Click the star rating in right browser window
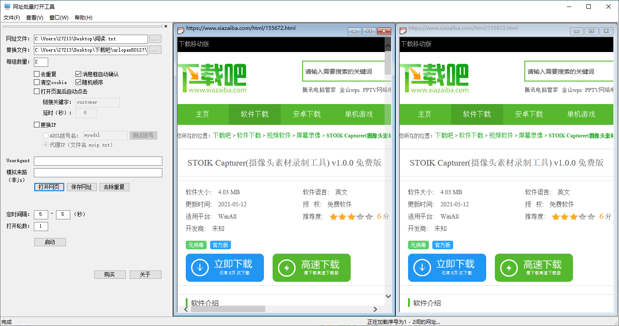The image size is (619, 326). click(573, 217)
